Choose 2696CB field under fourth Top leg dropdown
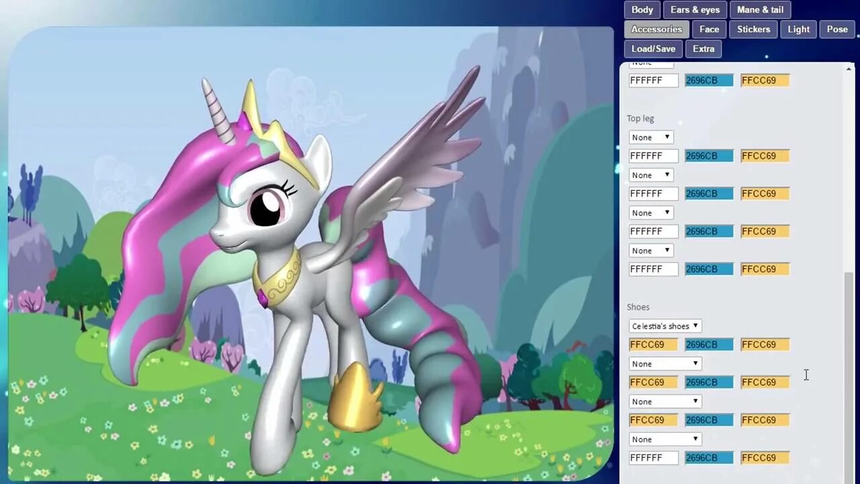Screen dimensions: 860x484 (x=709, y=268)
